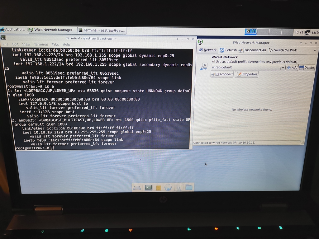Click the 'No wireless networks found.' message
This screenshot has height=239, width=319.
(x=252, y=110)
